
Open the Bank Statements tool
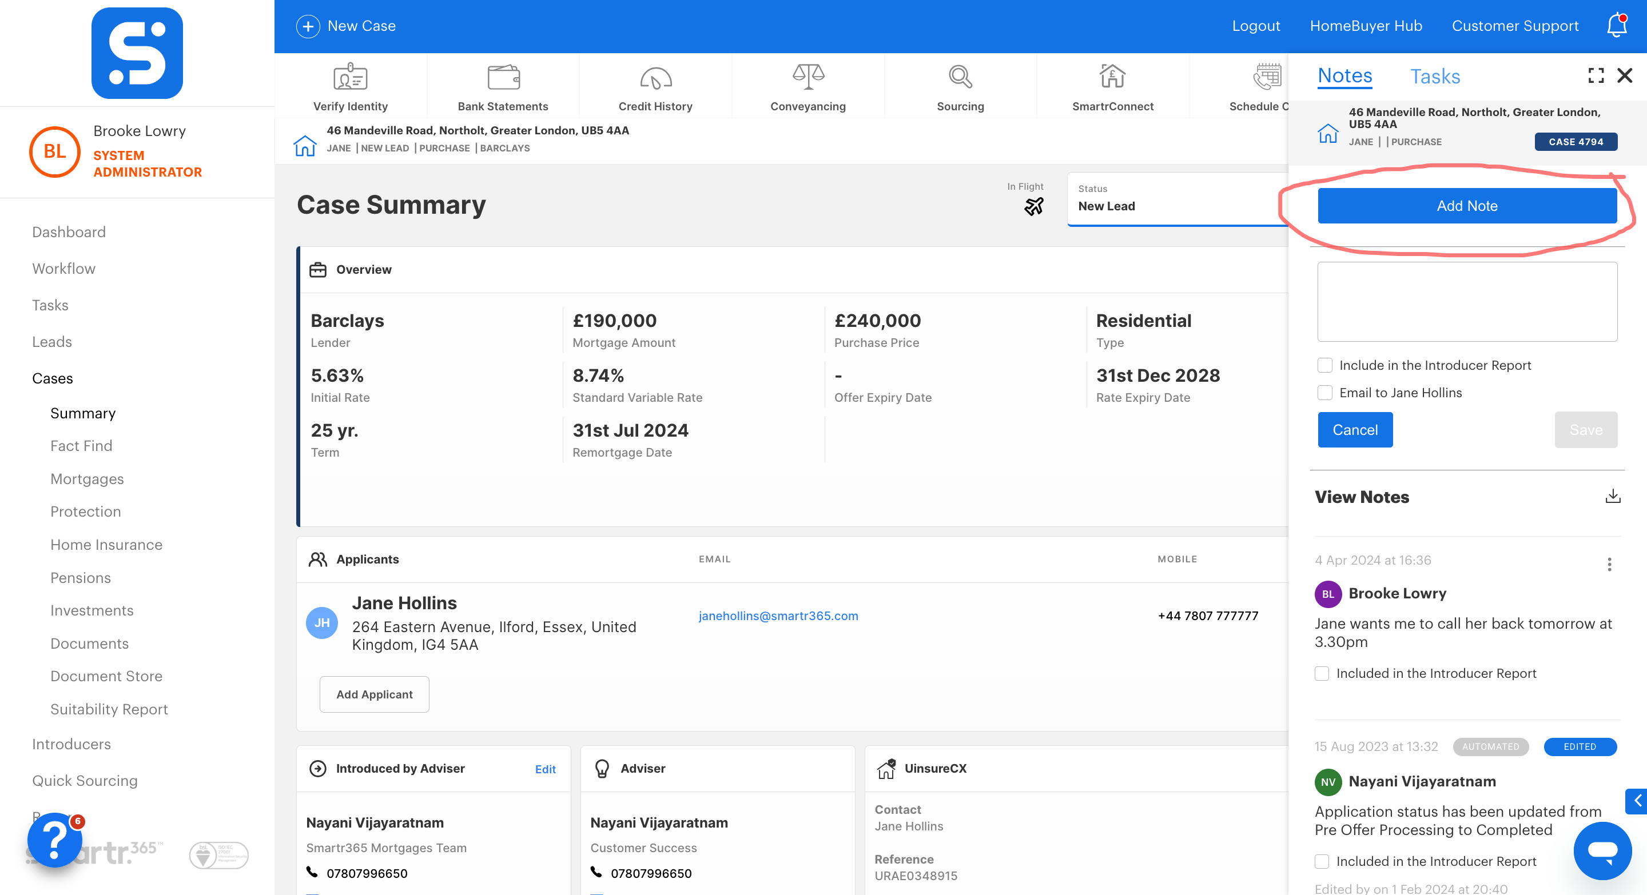point(503,87)
